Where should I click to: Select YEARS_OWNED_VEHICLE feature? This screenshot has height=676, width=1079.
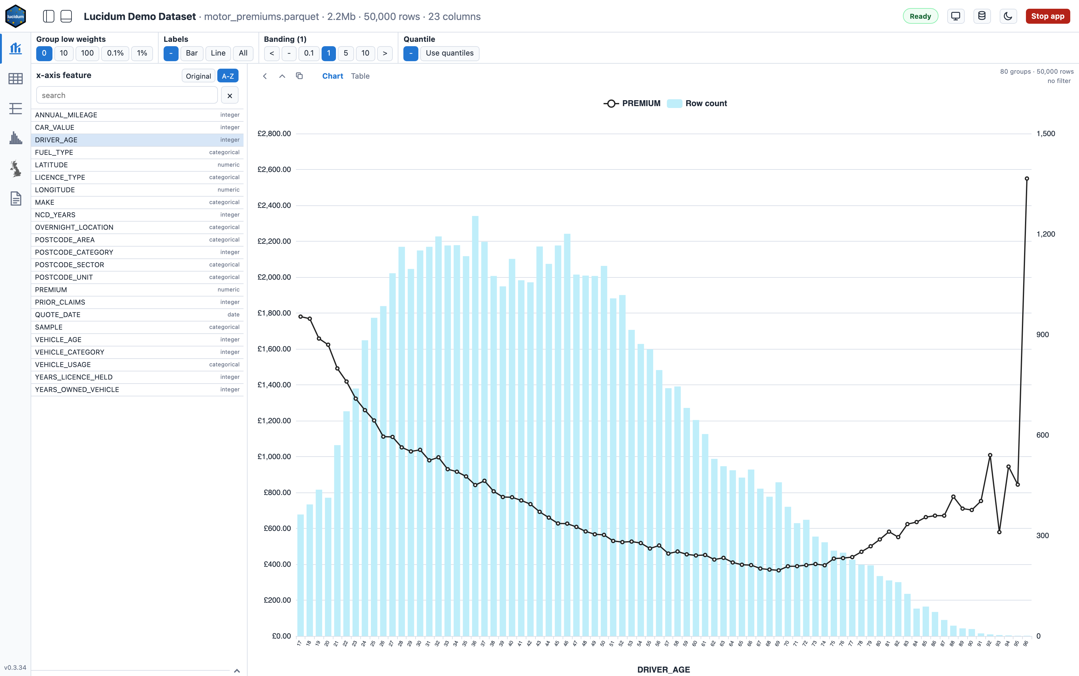click(137, 390)
